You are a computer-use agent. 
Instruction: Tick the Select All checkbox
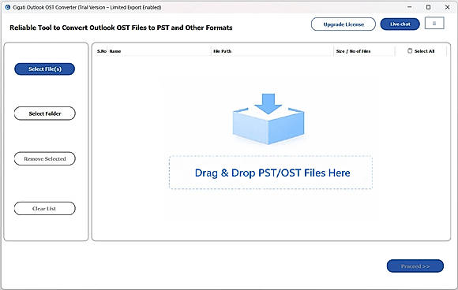click(x=410, y=50)
